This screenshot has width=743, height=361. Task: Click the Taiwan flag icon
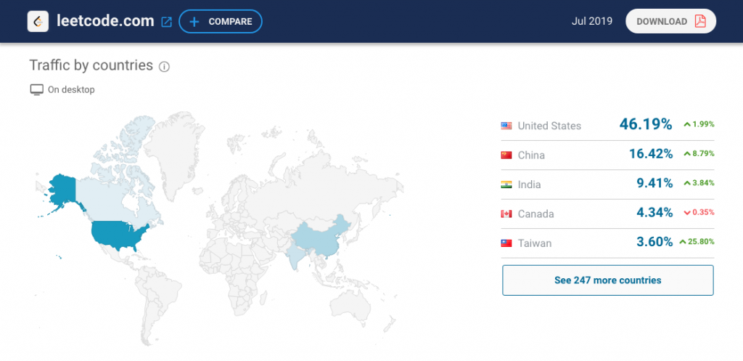[506, 243]
